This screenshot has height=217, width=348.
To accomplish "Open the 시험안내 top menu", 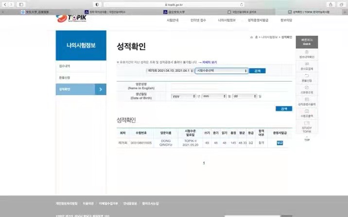I will coord(173,20).
